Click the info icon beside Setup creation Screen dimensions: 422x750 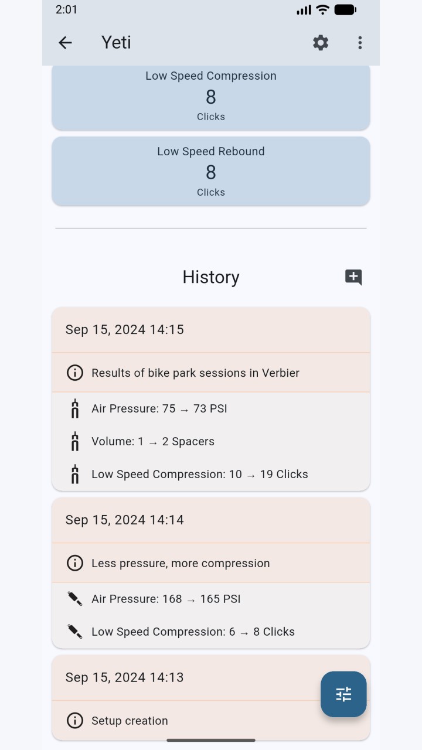(x=75, y=721)
